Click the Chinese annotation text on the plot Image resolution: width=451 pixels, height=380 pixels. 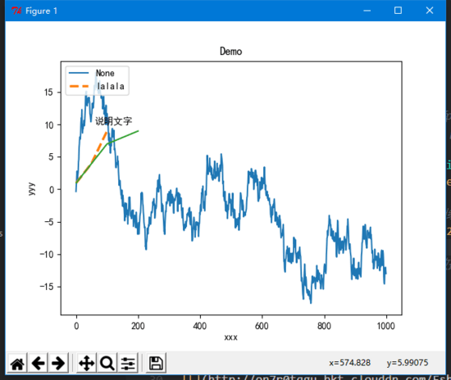click(x=114, y=121)
